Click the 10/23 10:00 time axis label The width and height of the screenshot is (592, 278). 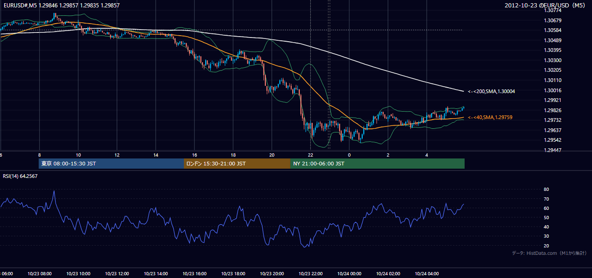click(x=78, y=274)
